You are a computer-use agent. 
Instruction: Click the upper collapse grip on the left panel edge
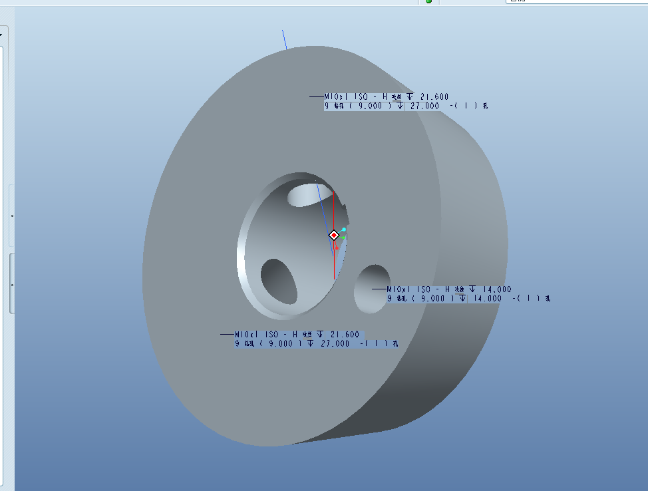click(12, 216)
